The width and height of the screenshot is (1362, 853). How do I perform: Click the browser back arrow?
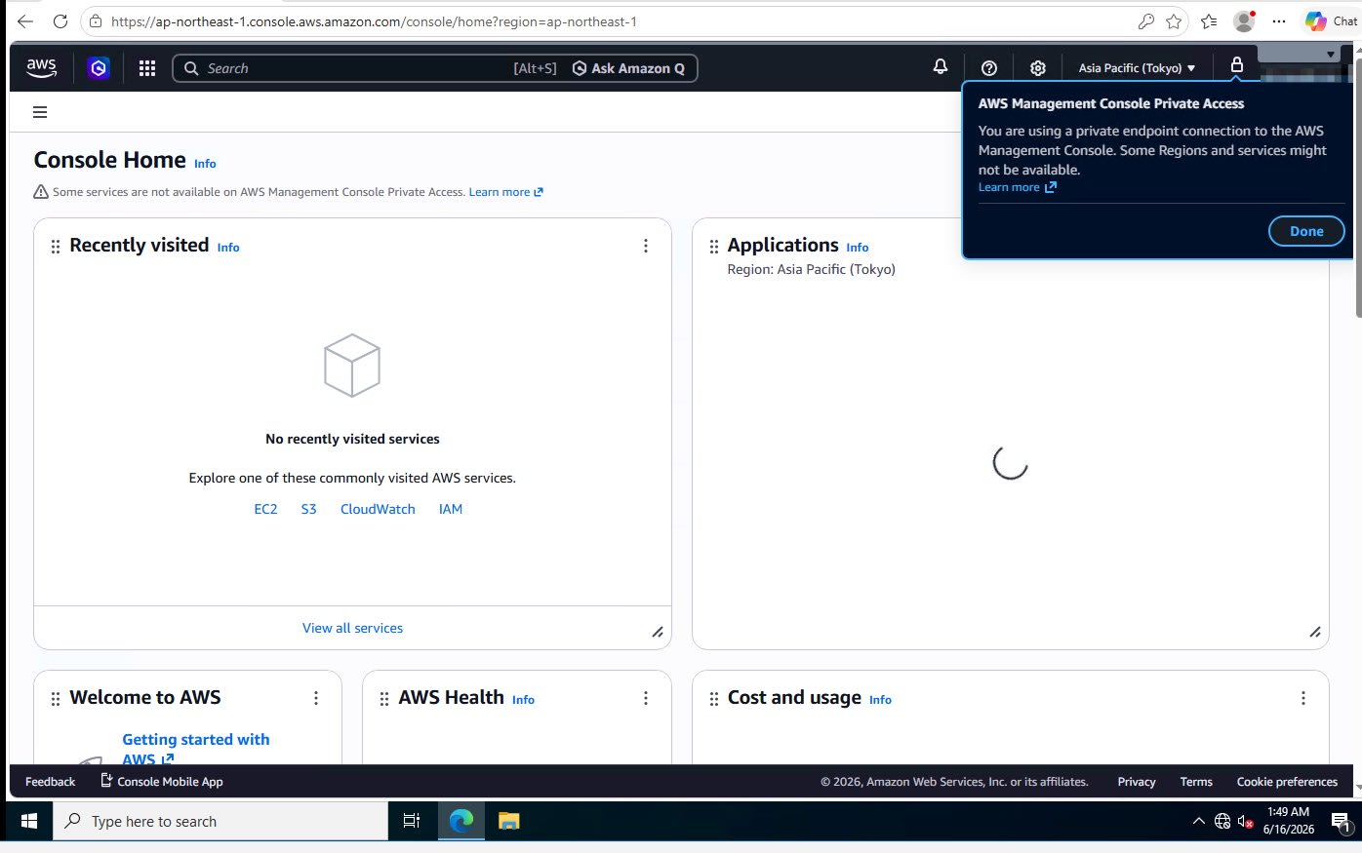[25, 21]
